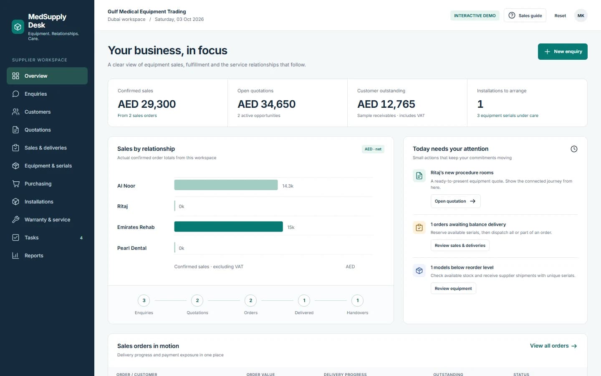Click the Handovers pipeline step circle
This screenshot has height=376, width=601.
coord(358,301)
